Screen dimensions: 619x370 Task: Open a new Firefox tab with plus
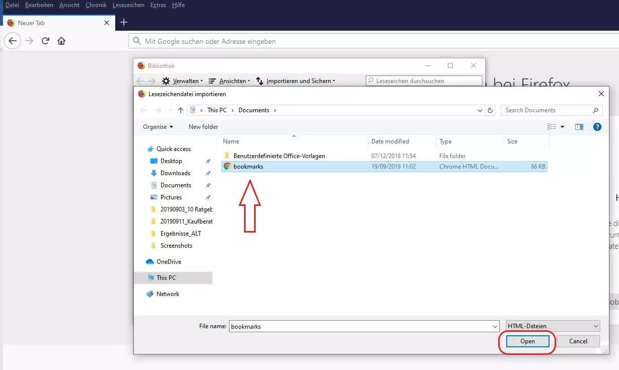[124, 22]
